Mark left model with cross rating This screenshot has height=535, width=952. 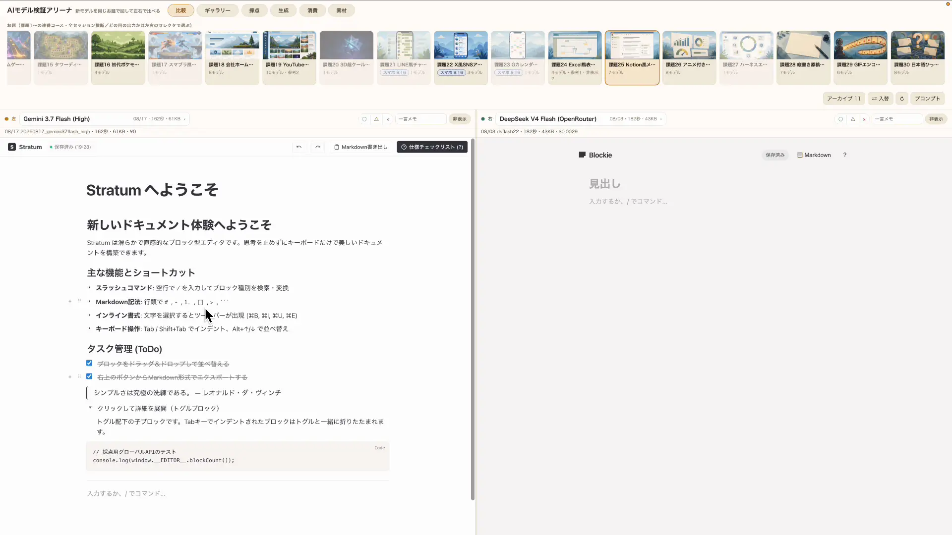coord(388,119)
